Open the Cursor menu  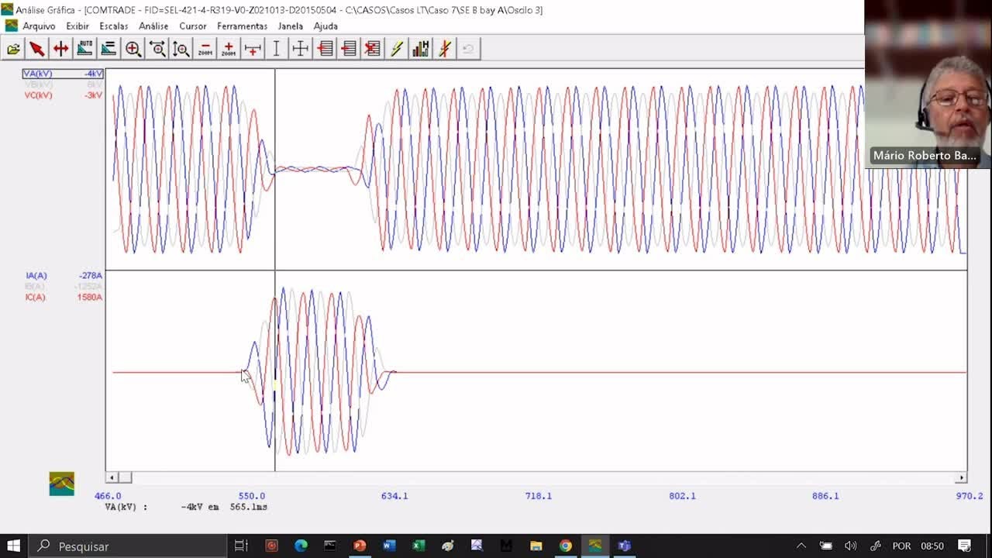[193, 26]
